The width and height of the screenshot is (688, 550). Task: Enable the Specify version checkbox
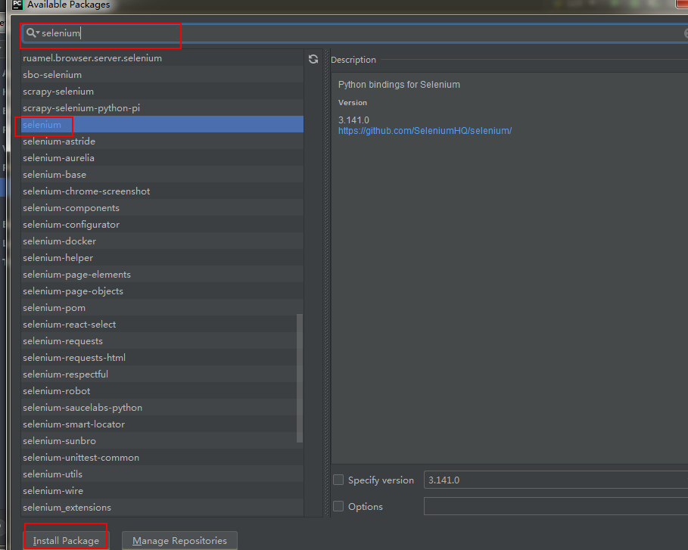(338, 480)
